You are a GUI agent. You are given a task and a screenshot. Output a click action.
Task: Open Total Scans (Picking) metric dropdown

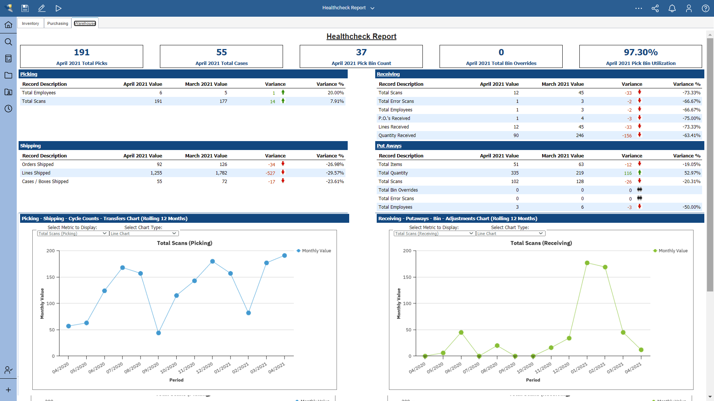73,234
